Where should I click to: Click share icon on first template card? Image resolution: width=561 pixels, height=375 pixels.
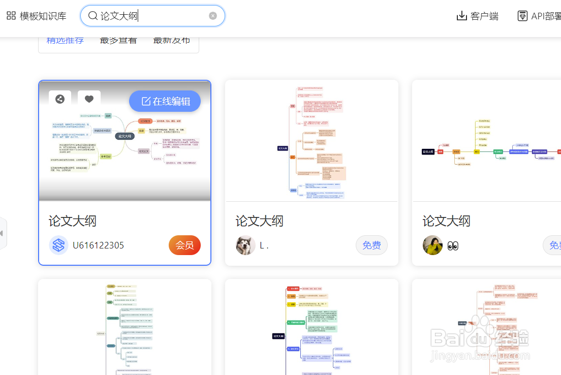click(60, 99)
